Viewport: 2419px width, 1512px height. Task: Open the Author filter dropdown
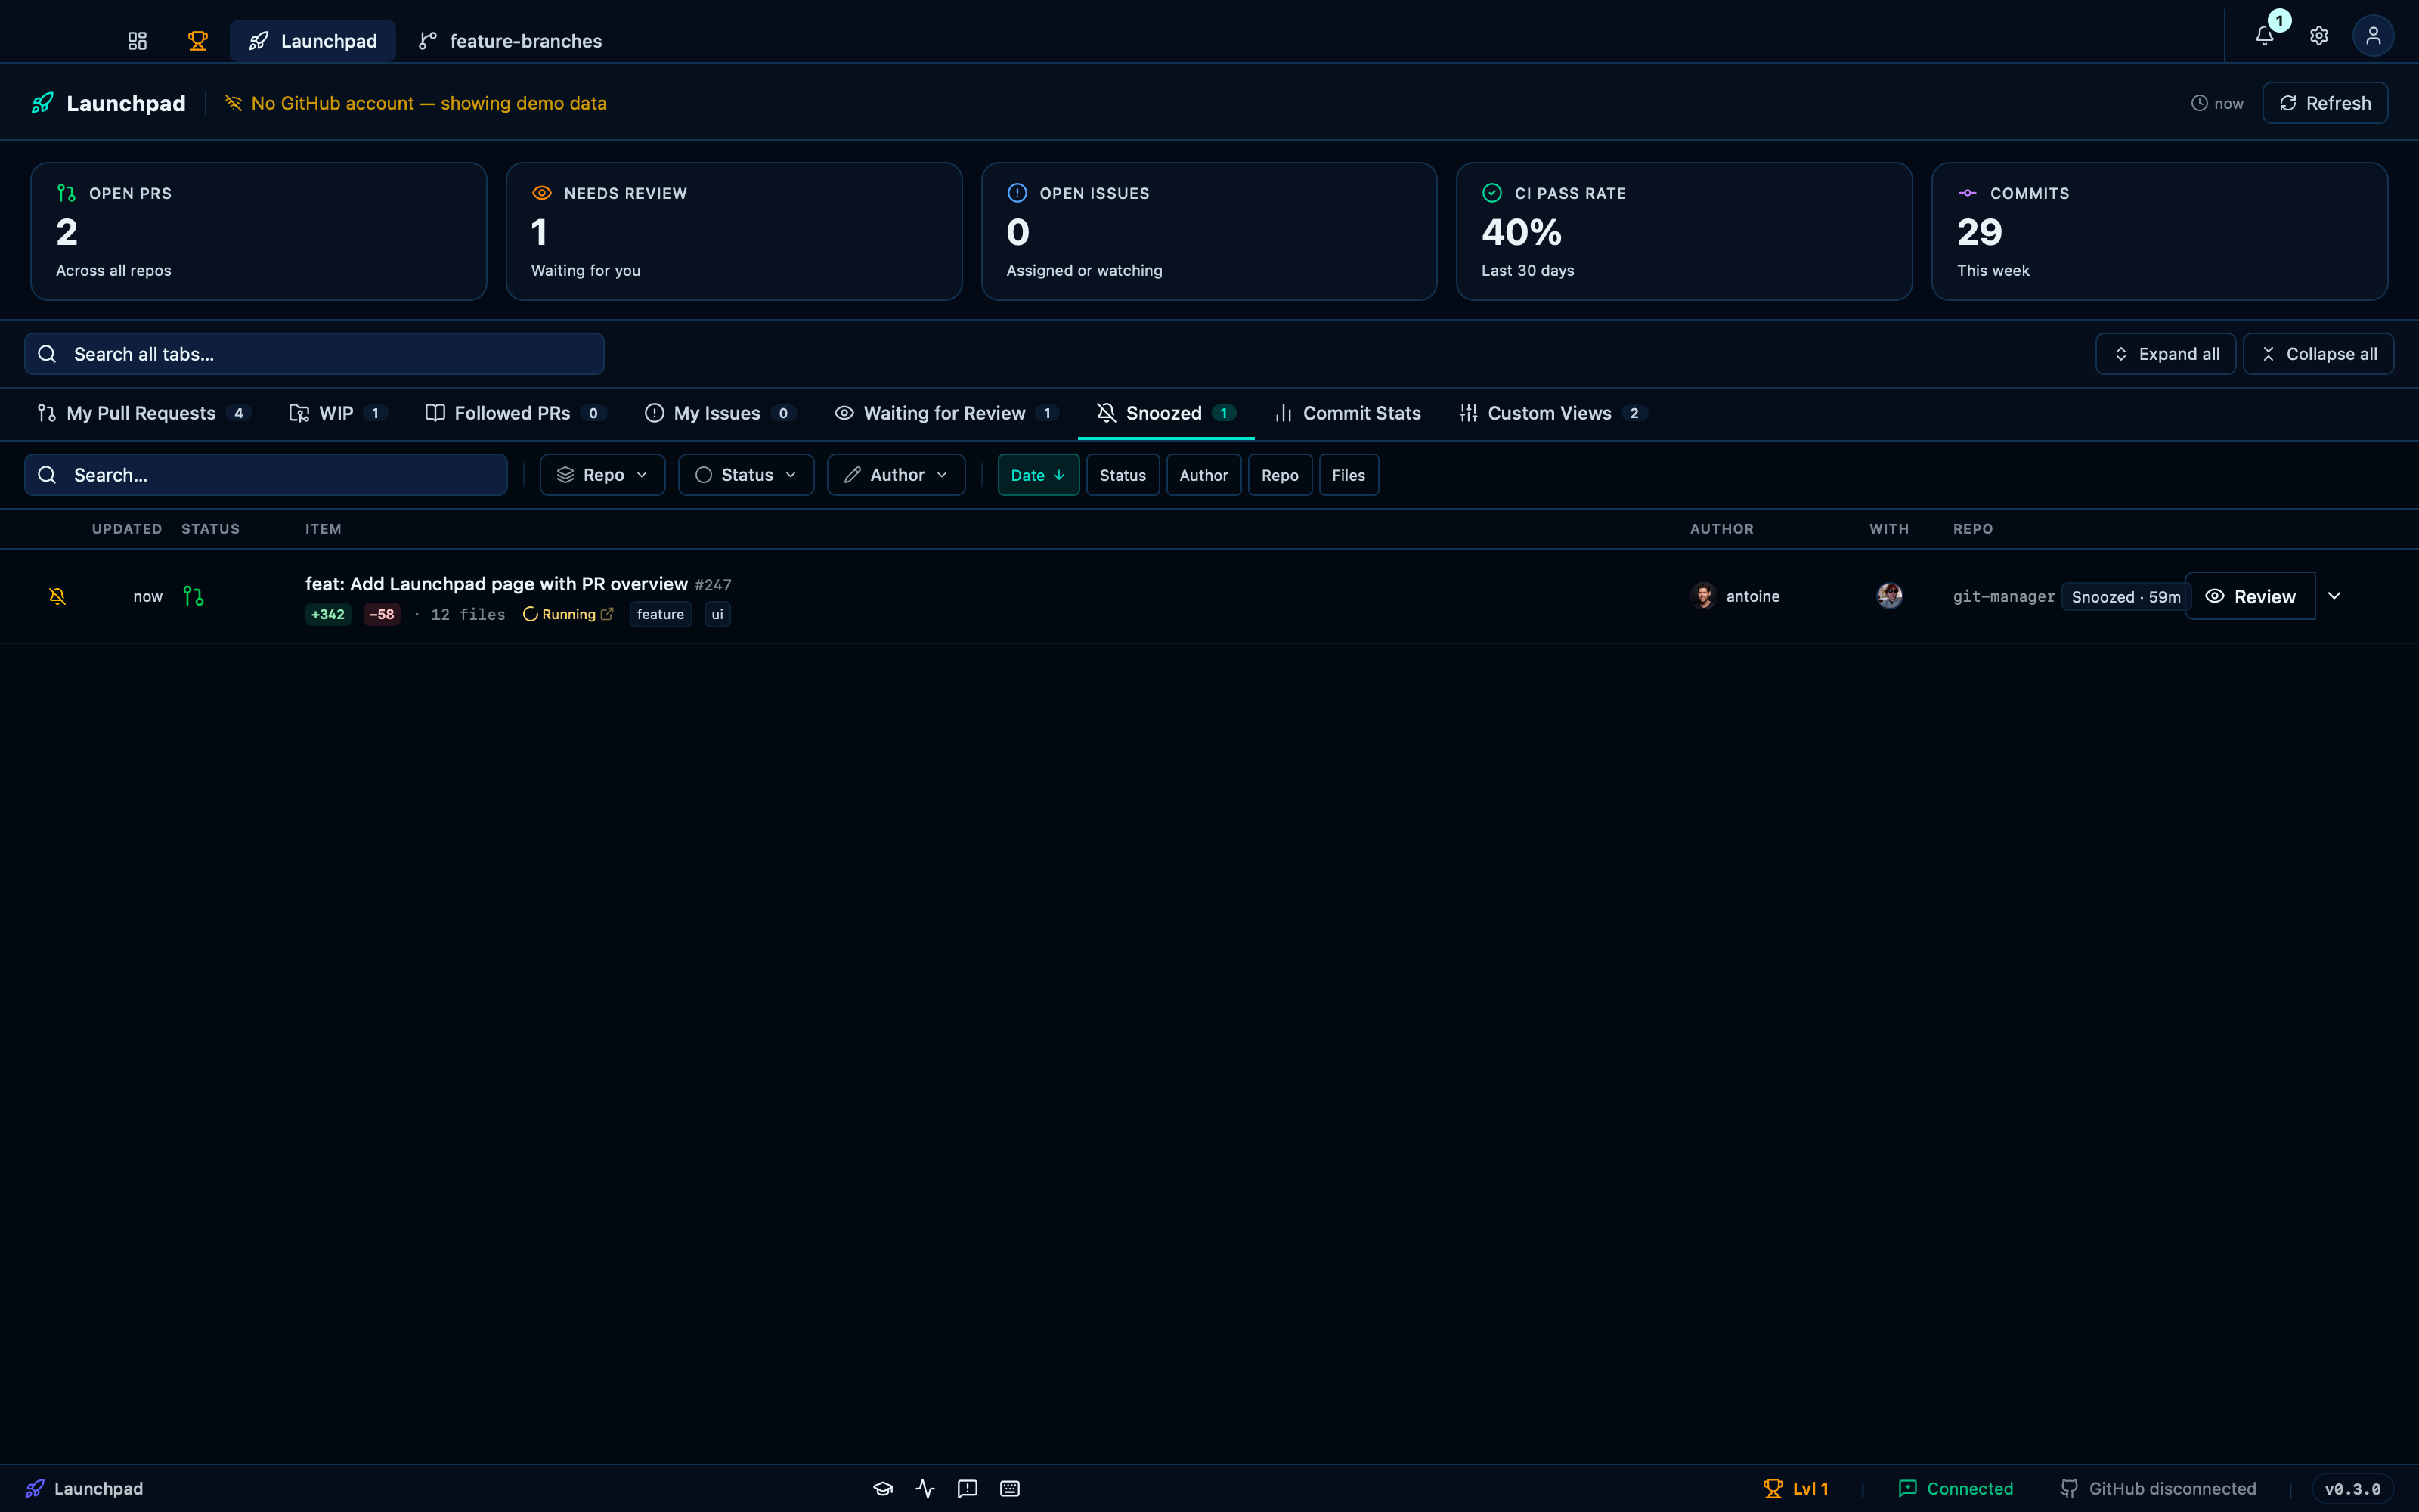[x=896, y=475]
